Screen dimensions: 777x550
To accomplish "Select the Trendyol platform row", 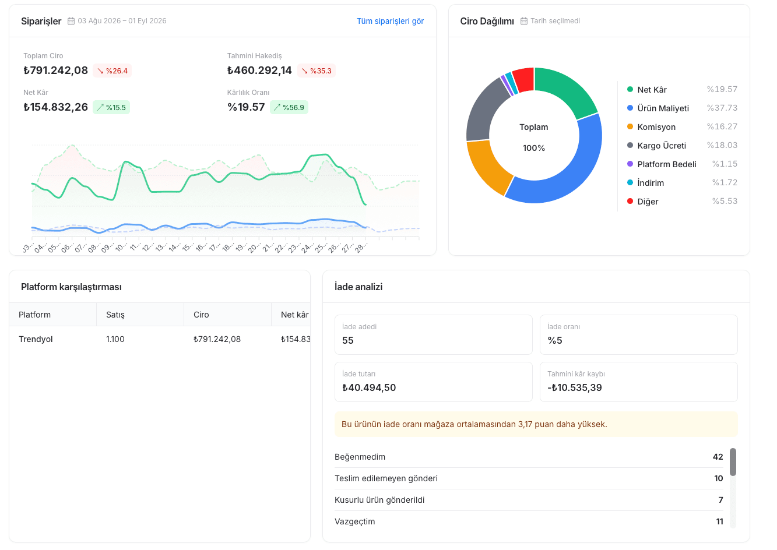I will [160, 339].
